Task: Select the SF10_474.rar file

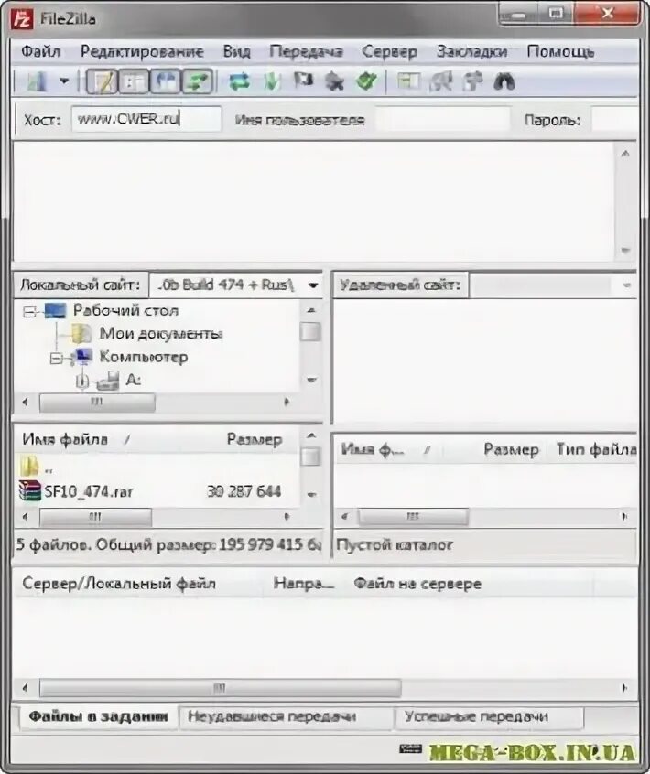Action: pyautogui.click(x=89, y=491)
